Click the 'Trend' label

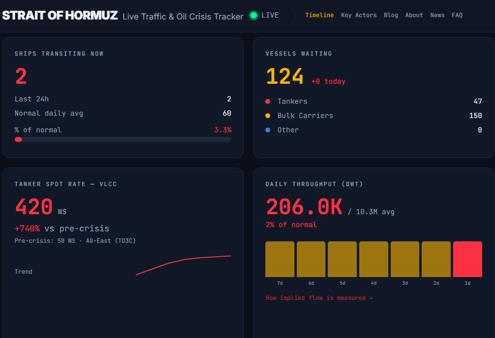coord(23,272)
